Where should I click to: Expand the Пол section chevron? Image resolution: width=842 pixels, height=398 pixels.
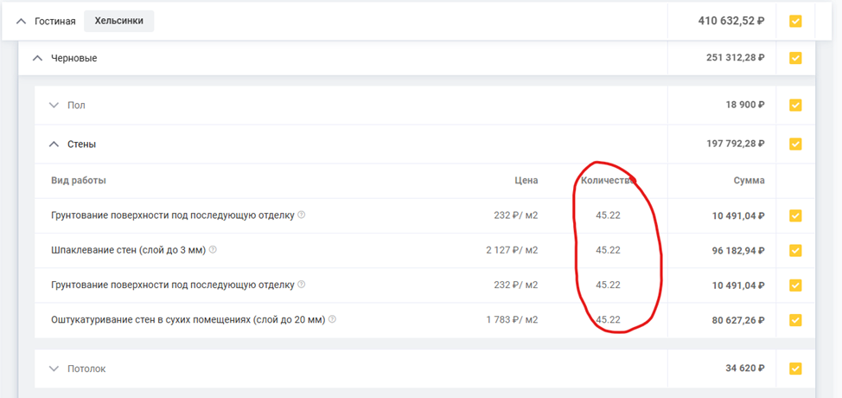53,106
